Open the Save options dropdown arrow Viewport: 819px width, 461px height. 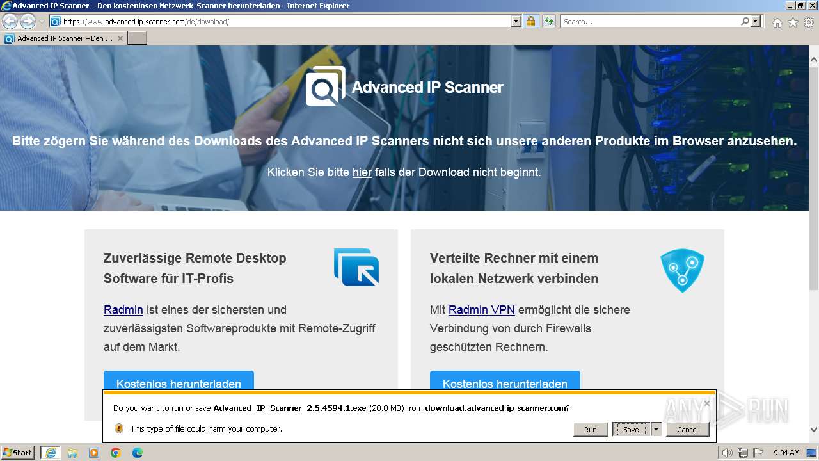point(656,429)
